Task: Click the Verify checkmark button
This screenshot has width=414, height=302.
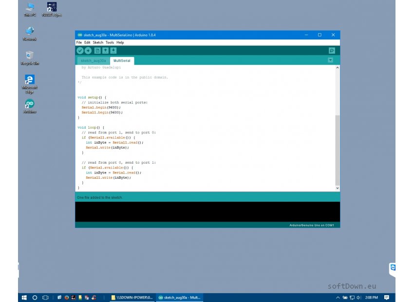Action: (x=80, y=51)
